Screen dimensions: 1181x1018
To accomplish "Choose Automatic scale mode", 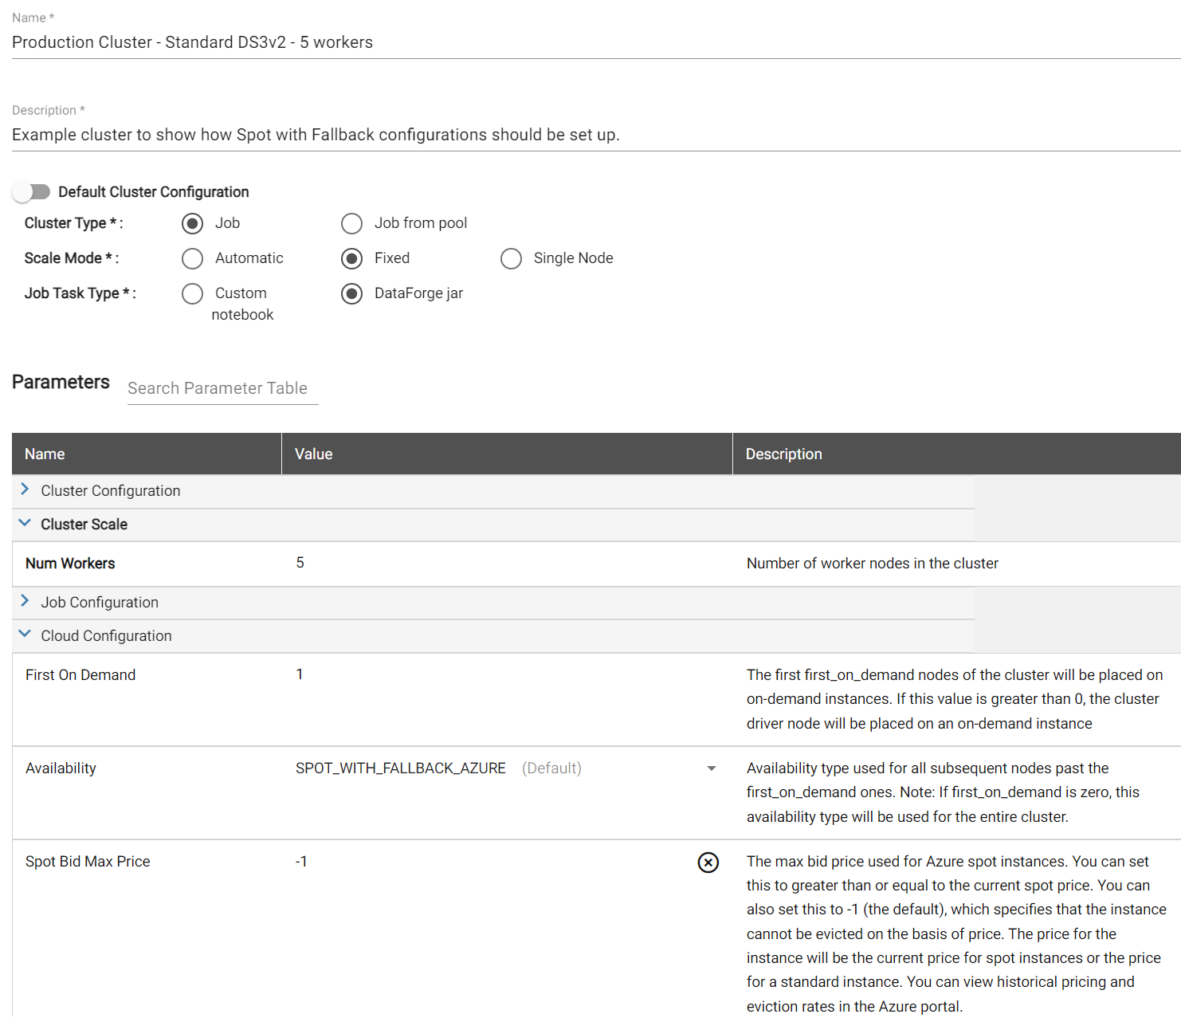I will point(192,258).
